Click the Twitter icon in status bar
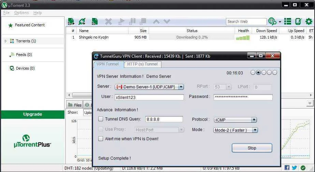The image size is (315, 172). coord(295,168)
